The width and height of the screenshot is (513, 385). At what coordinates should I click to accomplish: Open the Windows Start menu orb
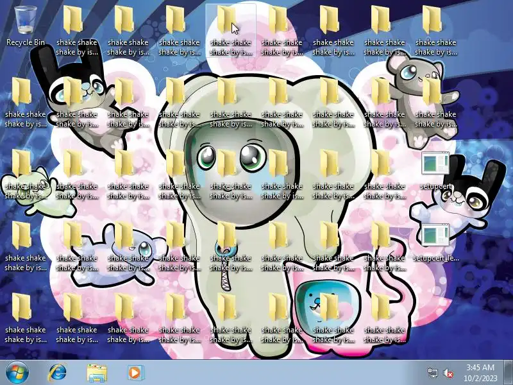[x=17, y=373]
